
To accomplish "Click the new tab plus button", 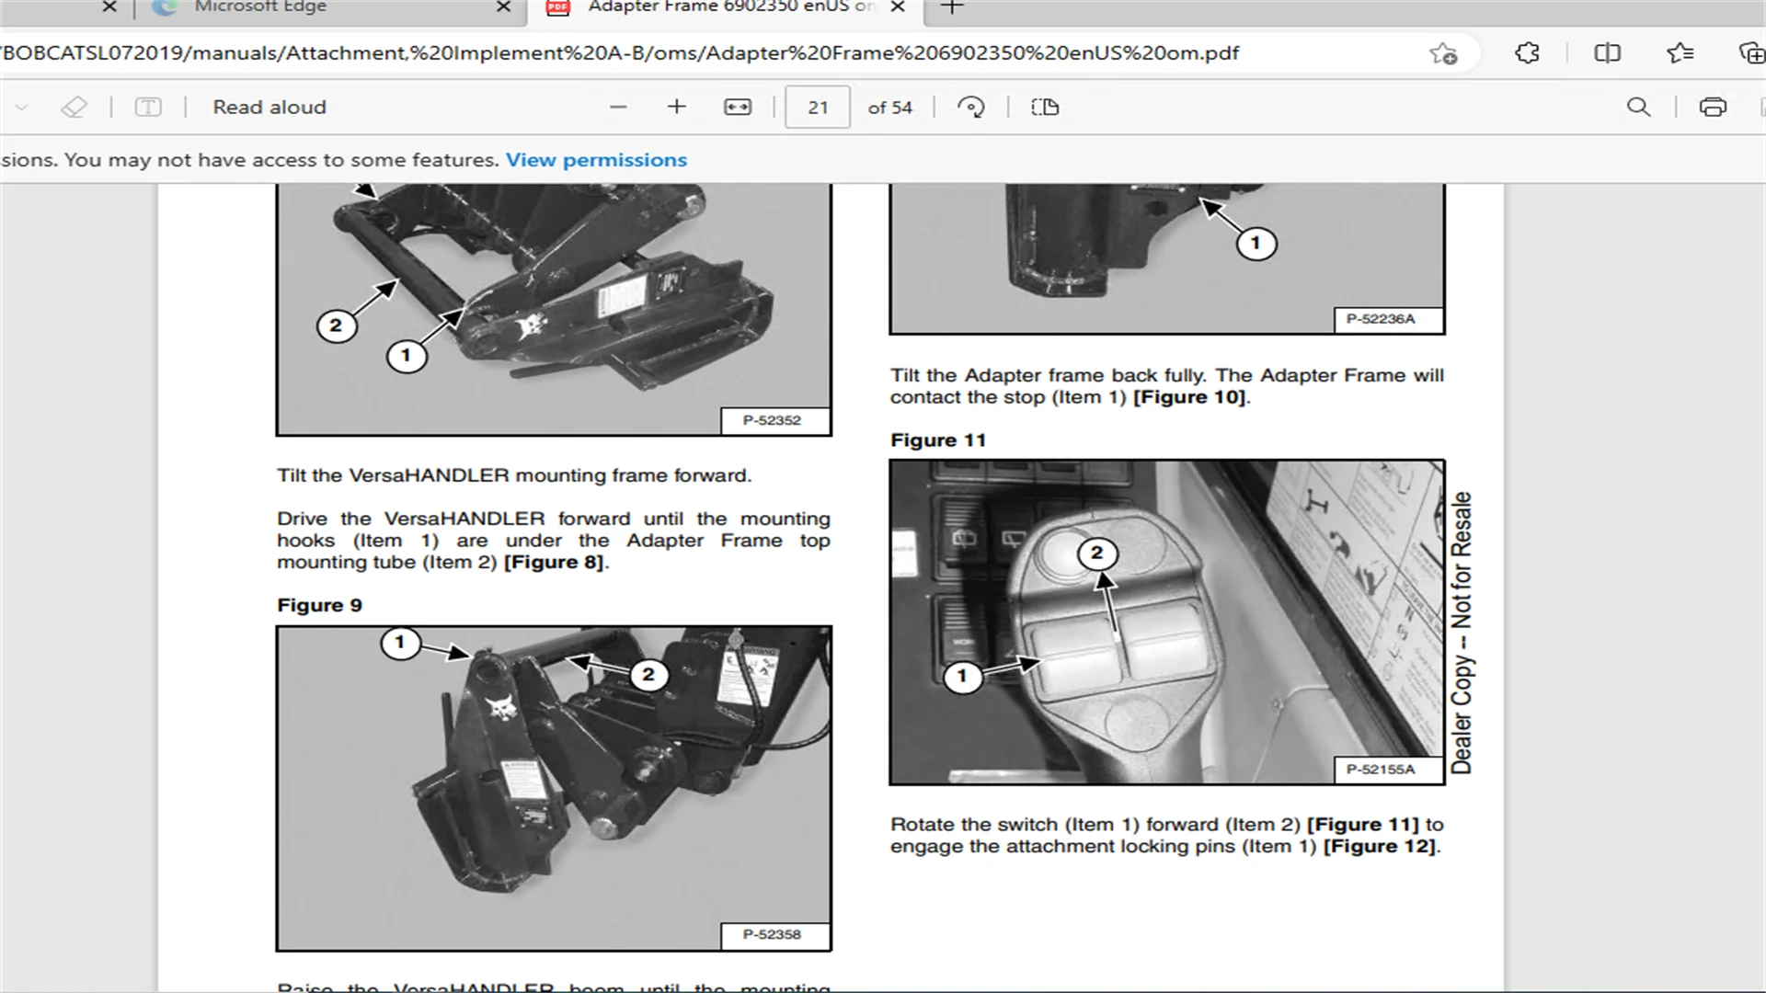I will pyautogui.click(x=953, y=7).
